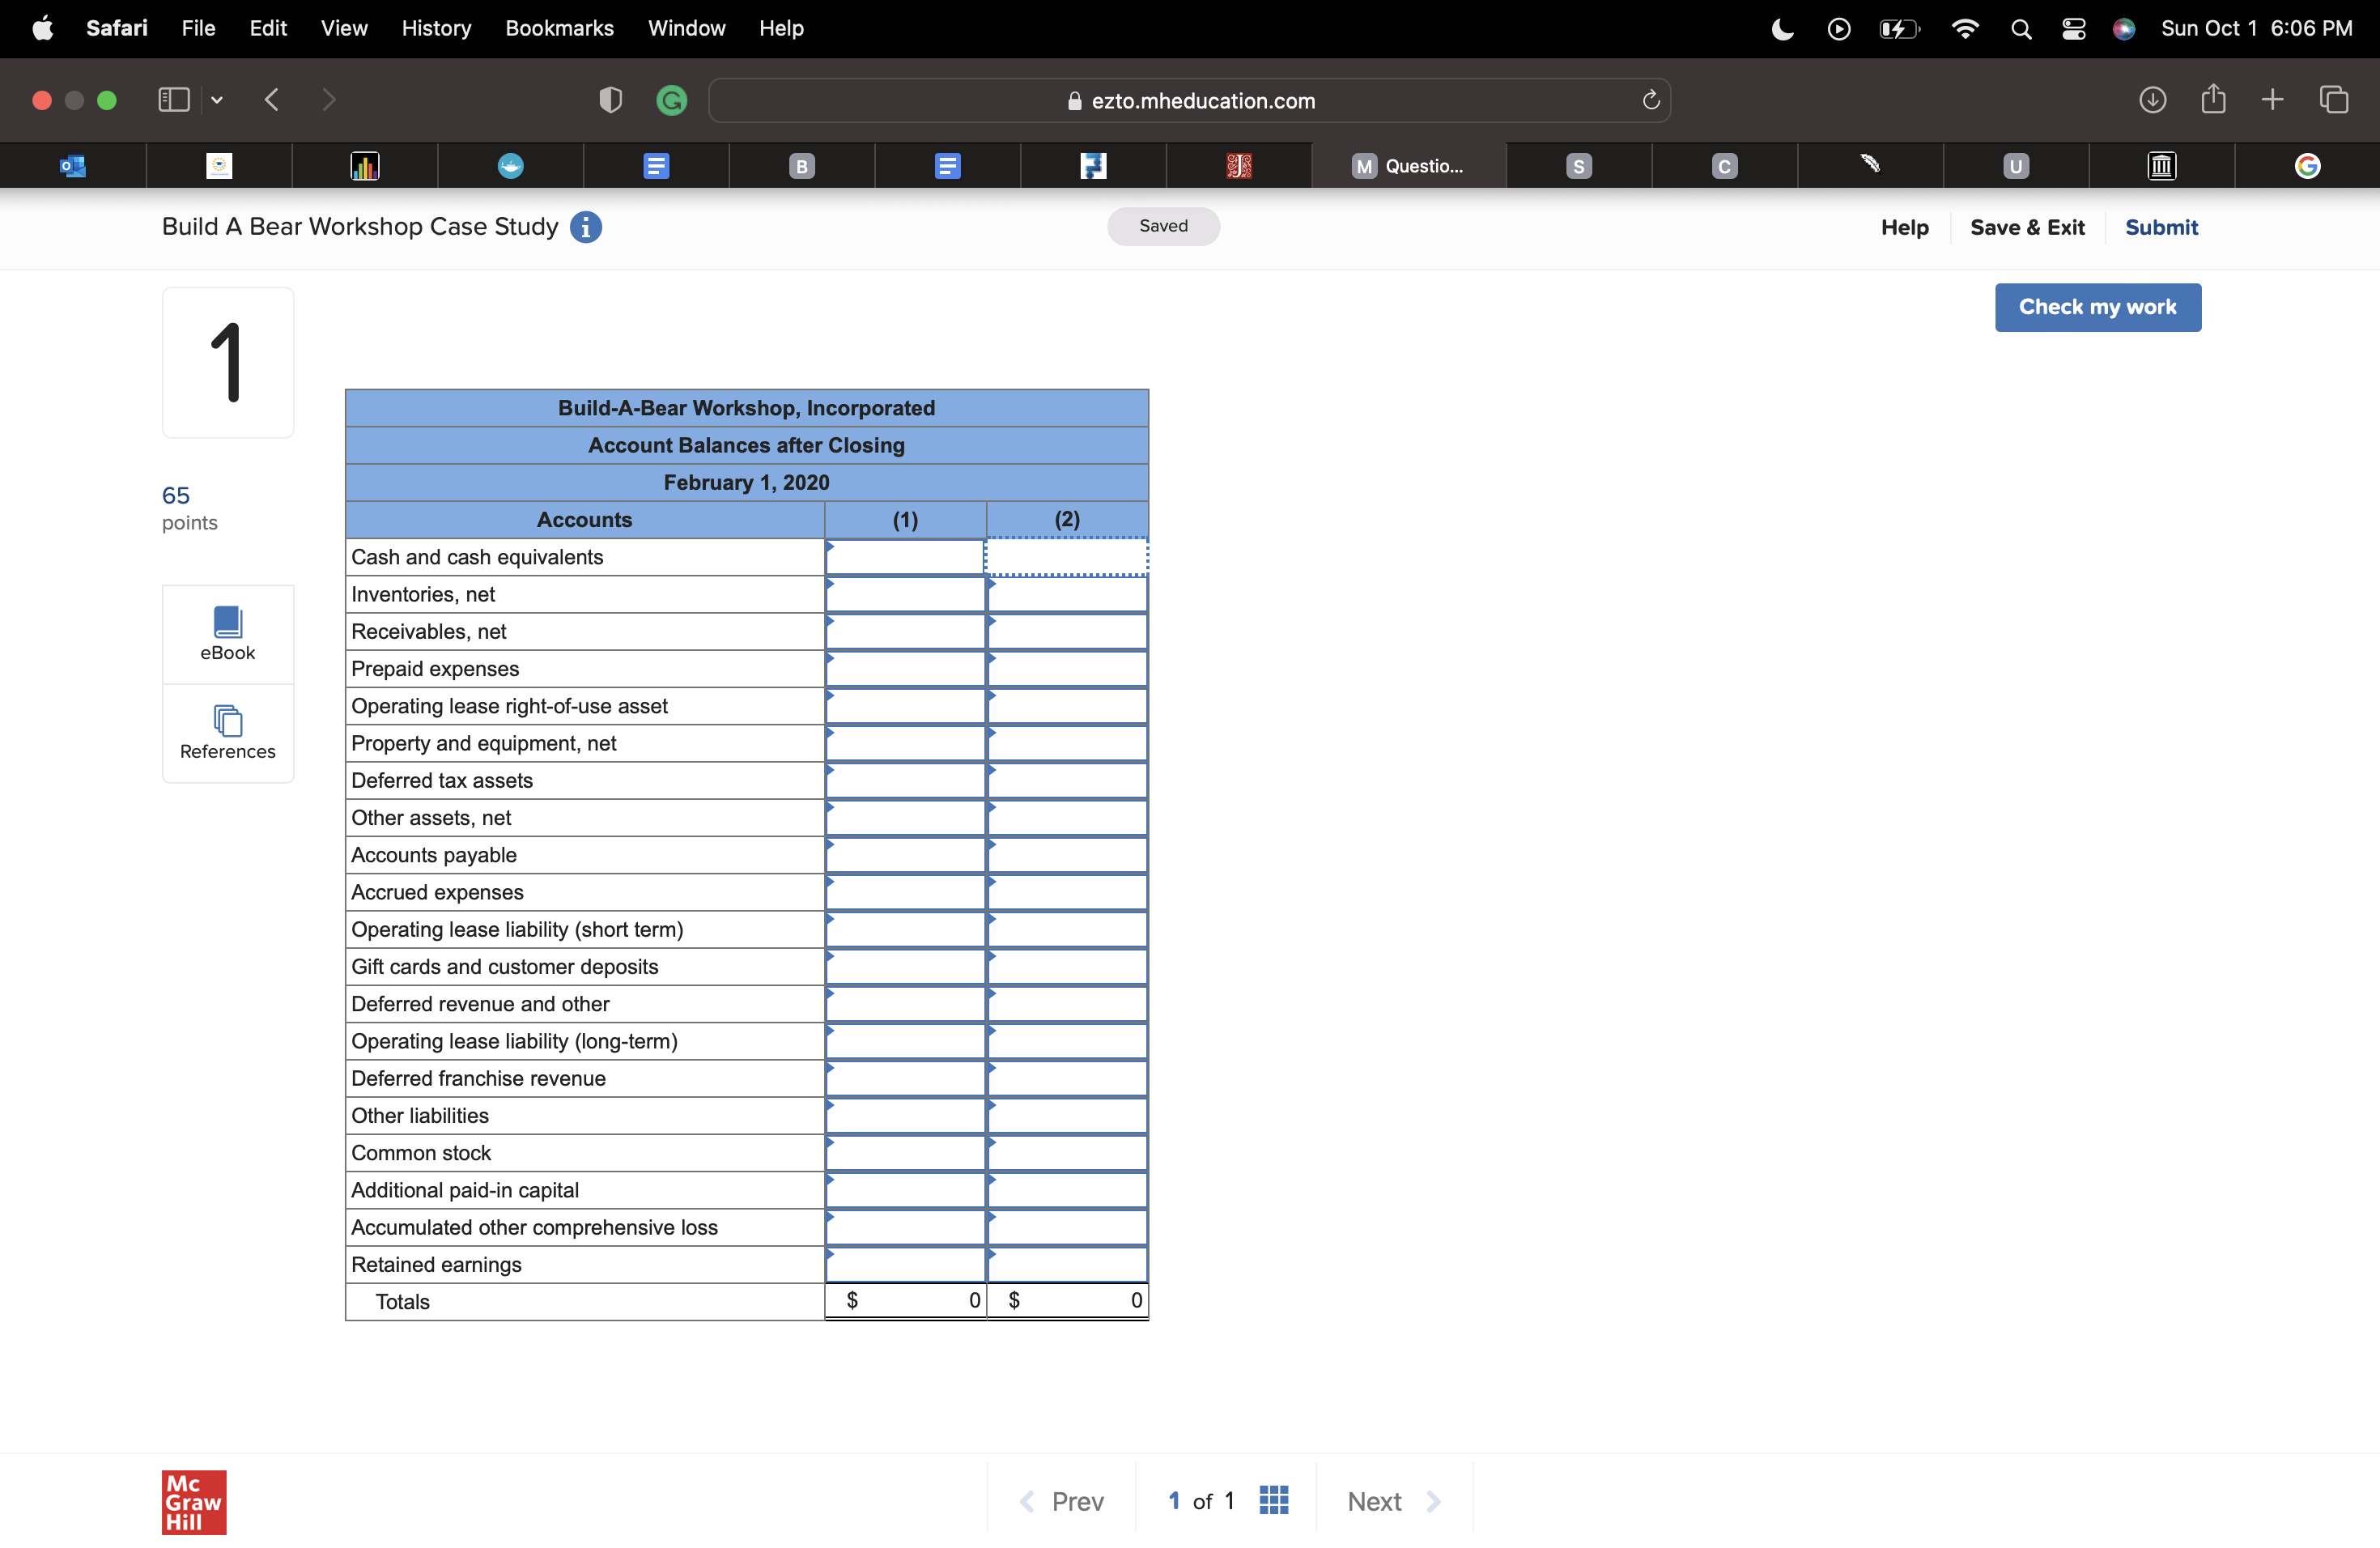Go back with Safari back arrow
The width and height of the screenshot is (2380, 1548).
click(x=272, y=100)
